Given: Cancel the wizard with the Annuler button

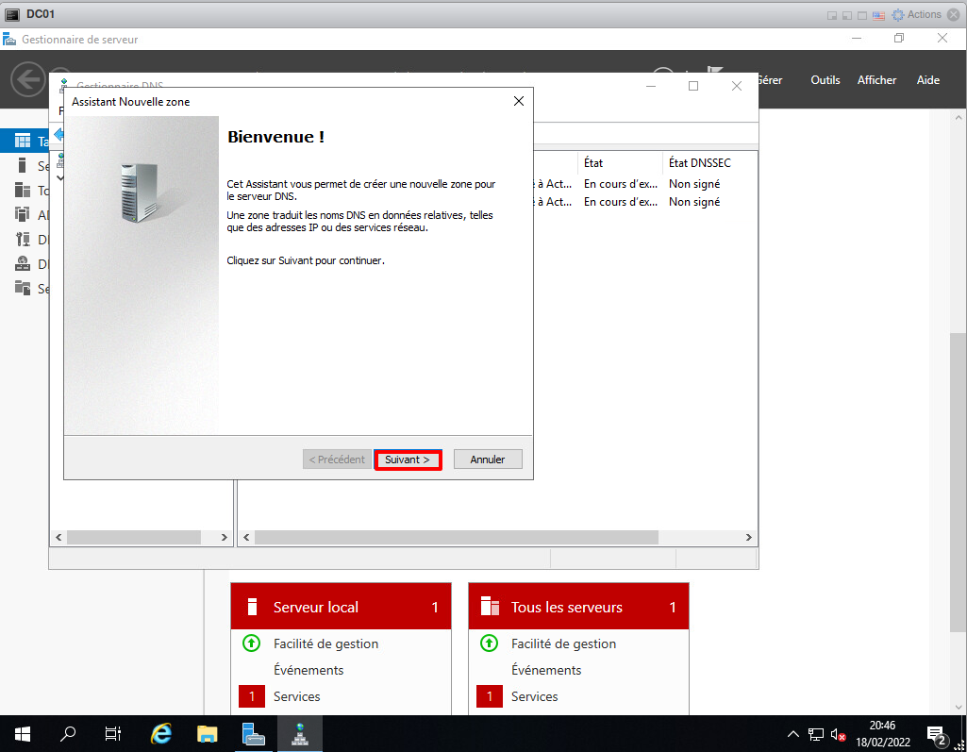Looking at the screenshot, I should (x=488, y=460).
